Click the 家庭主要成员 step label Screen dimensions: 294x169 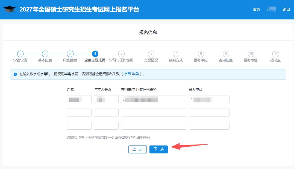pos(95,60)
